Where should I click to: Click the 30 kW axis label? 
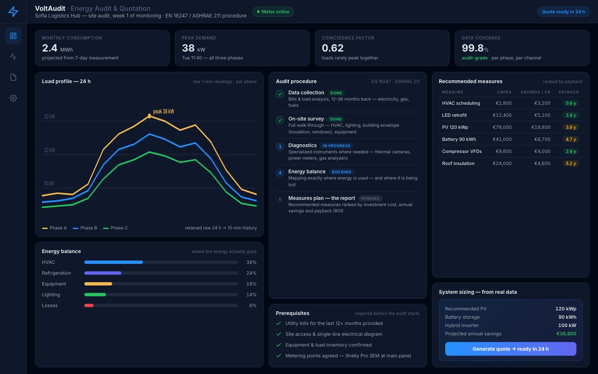(x=49, y=116)
